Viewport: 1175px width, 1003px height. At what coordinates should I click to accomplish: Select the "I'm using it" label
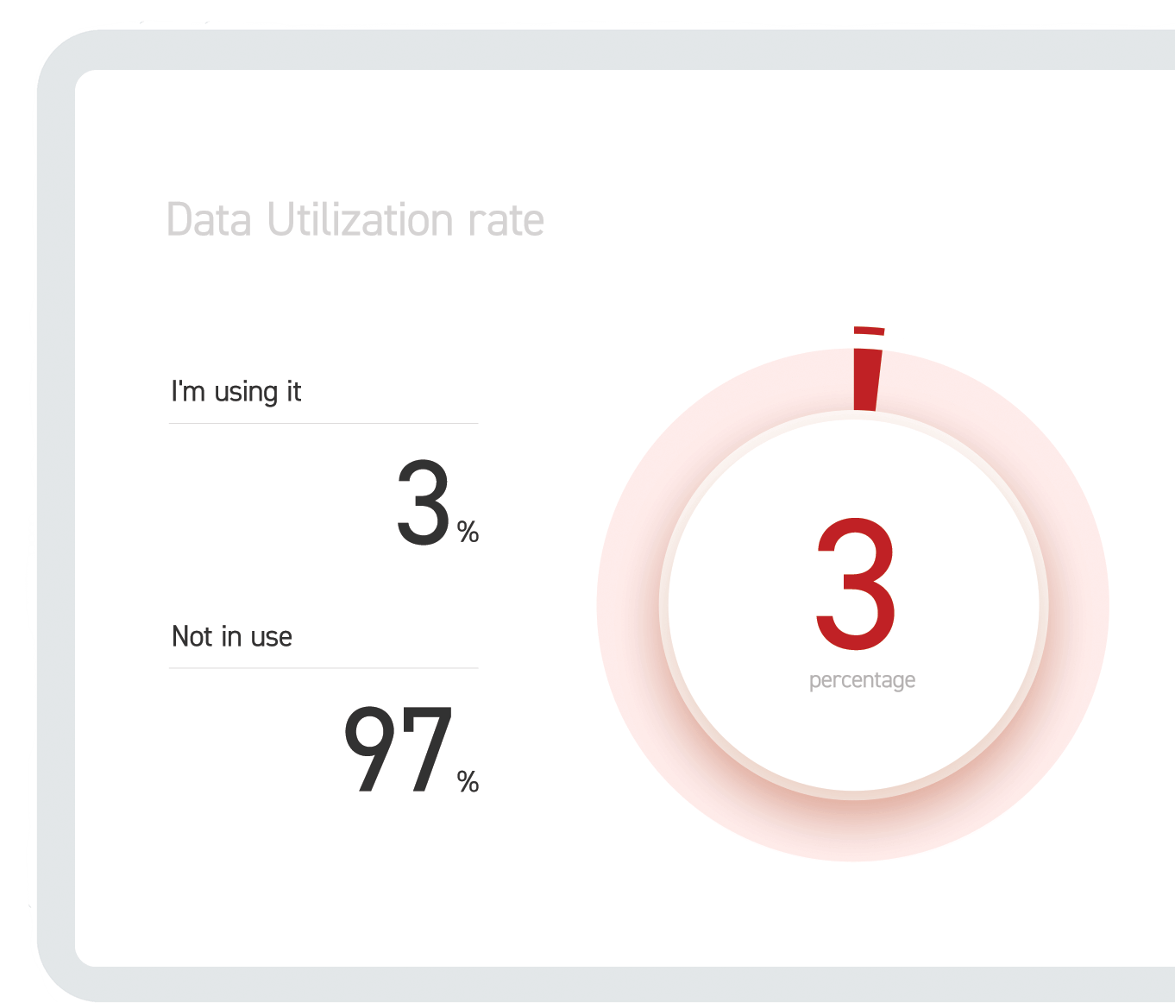point(236,392)
